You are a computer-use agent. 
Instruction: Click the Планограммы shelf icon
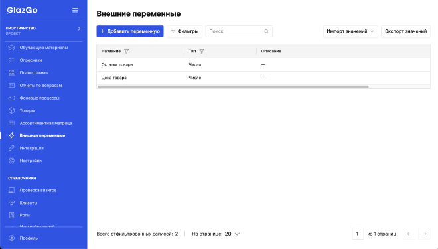tap(11, 73)
